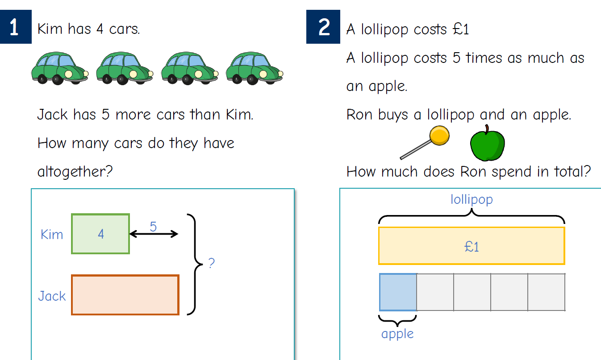The image size is (601, 360).
Task: Click the third green car image
Action: [189, 68]
